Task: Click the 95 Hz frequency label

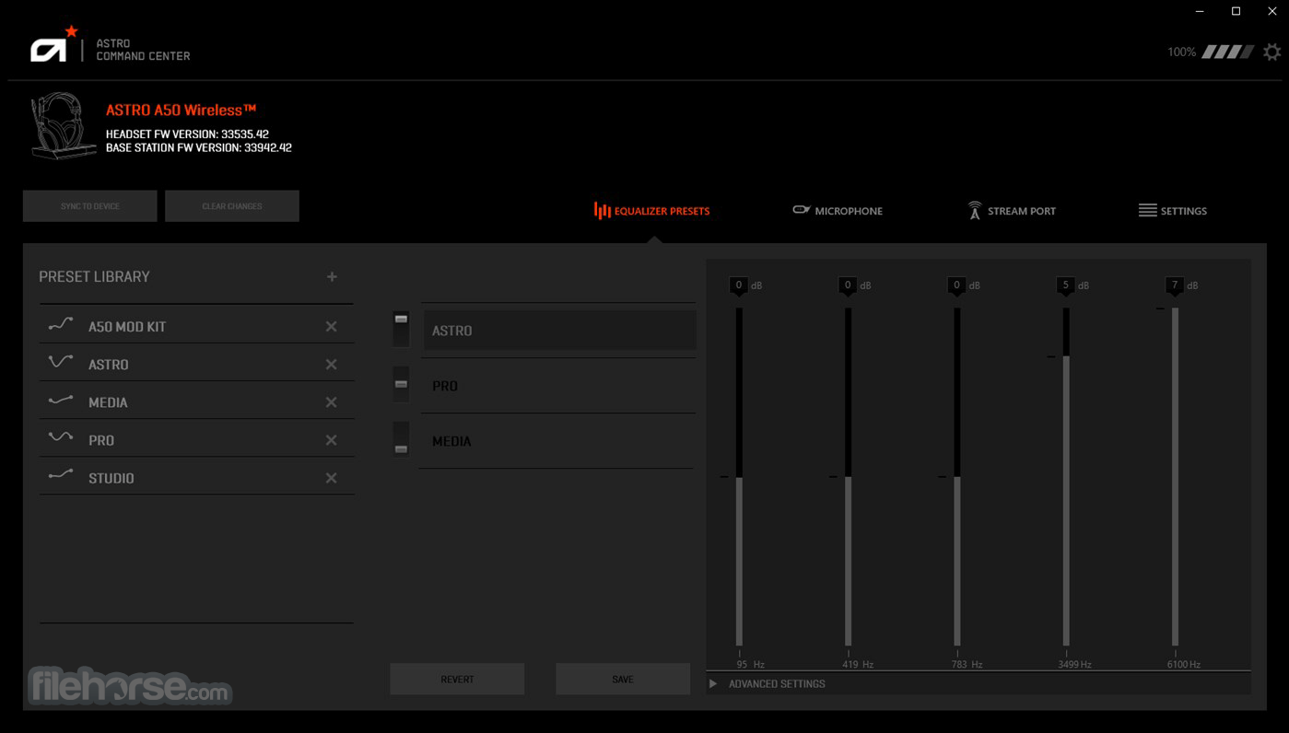Action: coord(750,664)
